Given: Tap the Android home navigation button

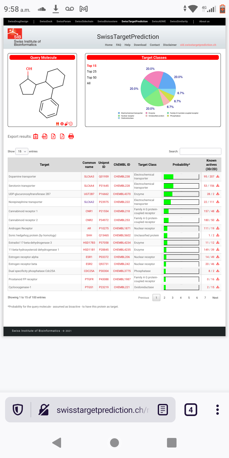Looking at the screenshot, I should click(114, 442).
